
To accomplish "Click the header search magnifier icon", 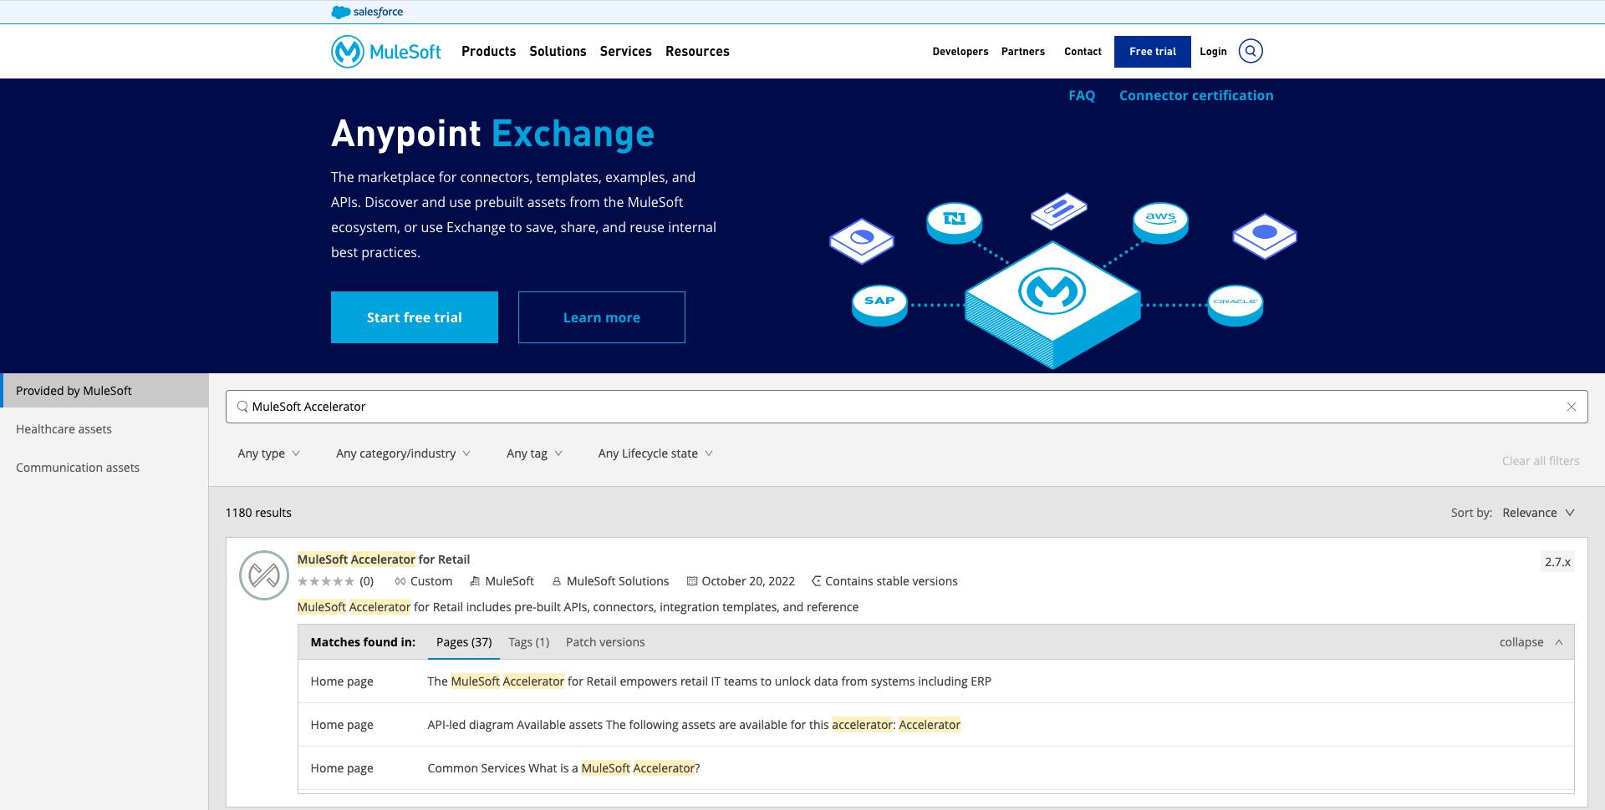I will pyautogui.click(x=1251, y=51).
